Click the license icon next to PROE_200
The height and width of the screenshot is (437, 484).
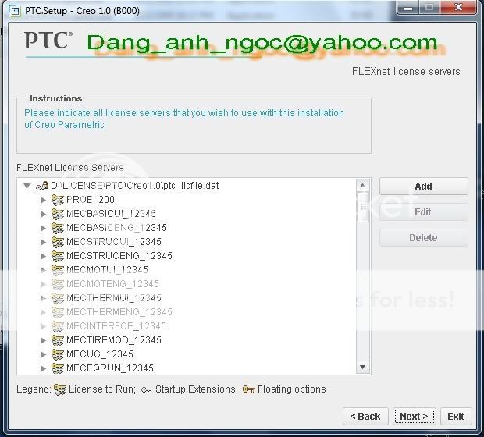coord(58,200)
